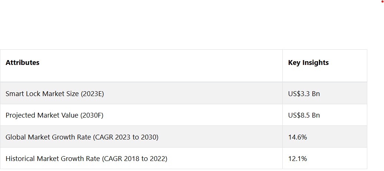The height and width of the screenshot is (171, 384).
Task: Click the 14.6% growth rate value
Action: (x=298, y=137)
